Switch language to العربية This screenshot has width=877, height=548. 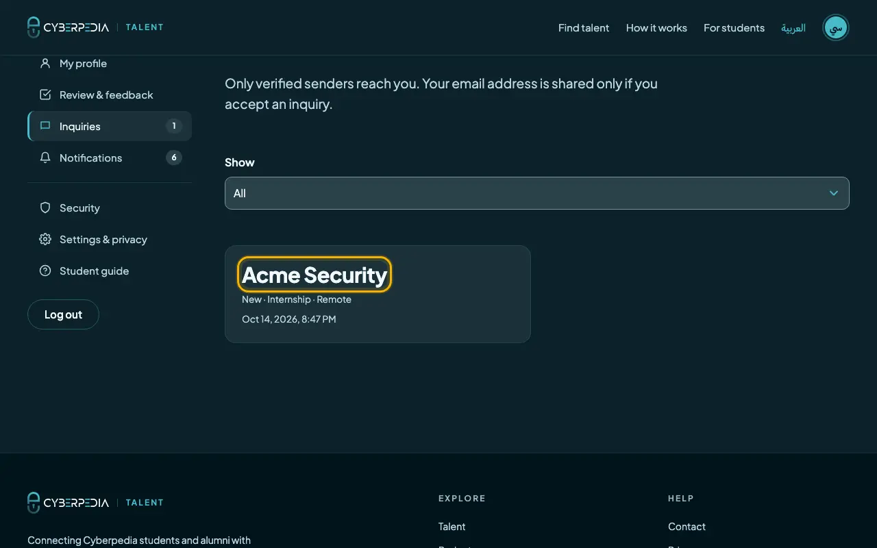coord(793,27)
